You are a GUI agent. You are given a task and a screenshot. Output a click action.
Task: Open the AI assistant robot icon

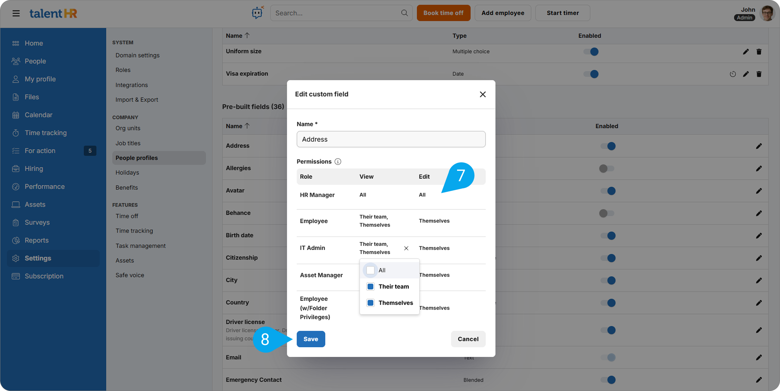[x=257, y=13]
